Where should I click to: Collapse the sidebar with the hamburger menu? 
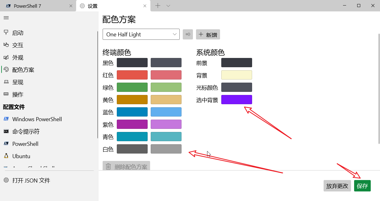pyautogui.click(x=6, y=18)
